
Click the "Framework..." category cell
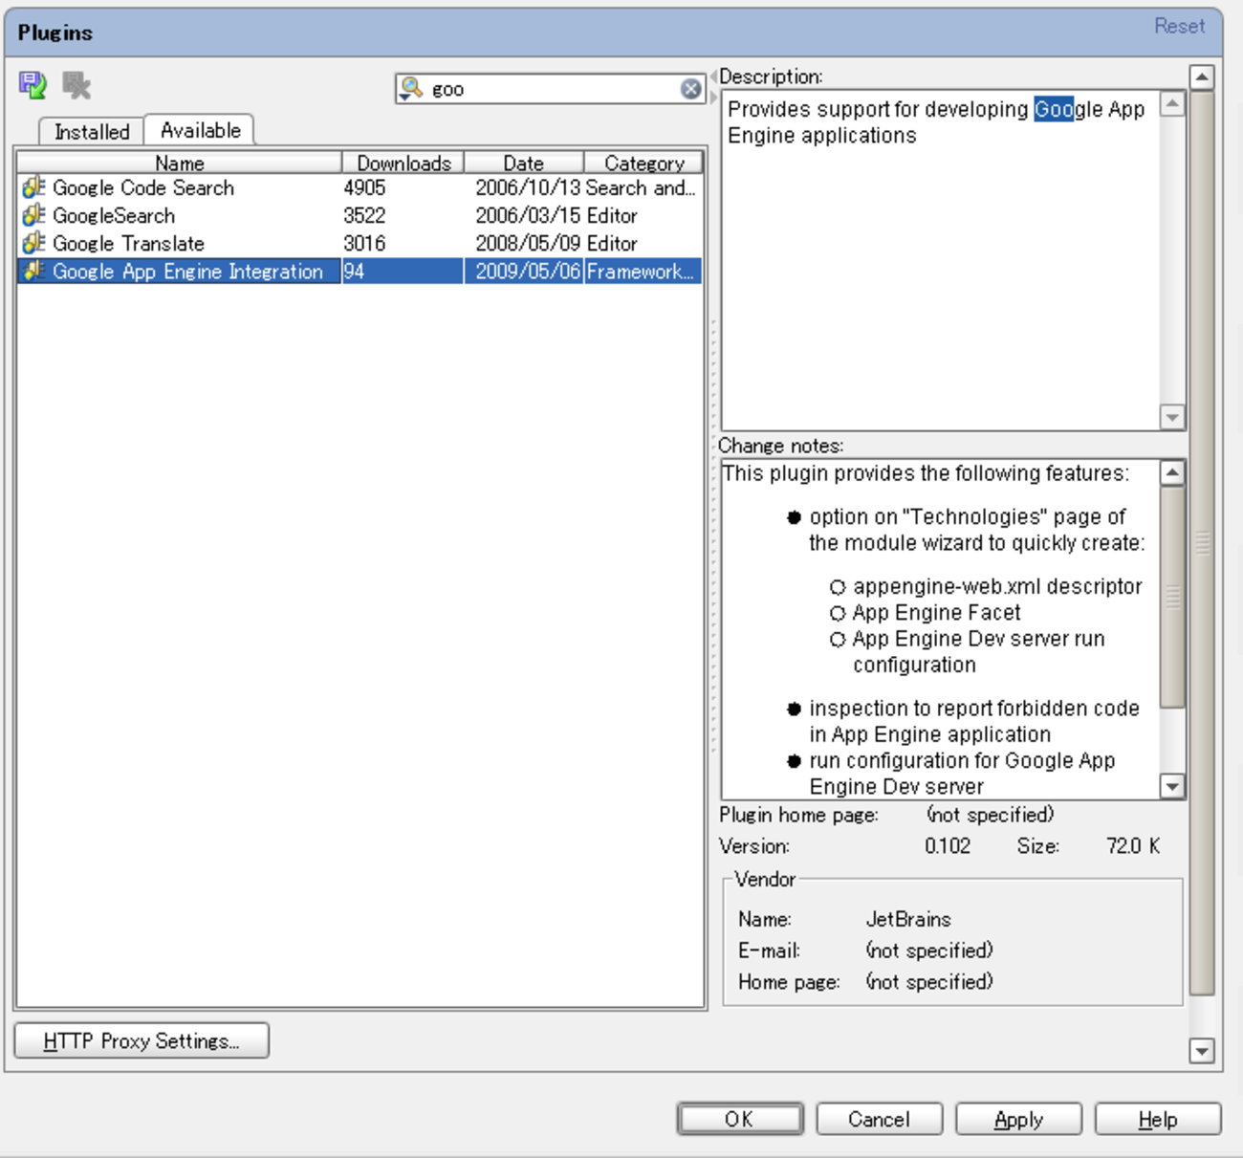tap(641, 271)
